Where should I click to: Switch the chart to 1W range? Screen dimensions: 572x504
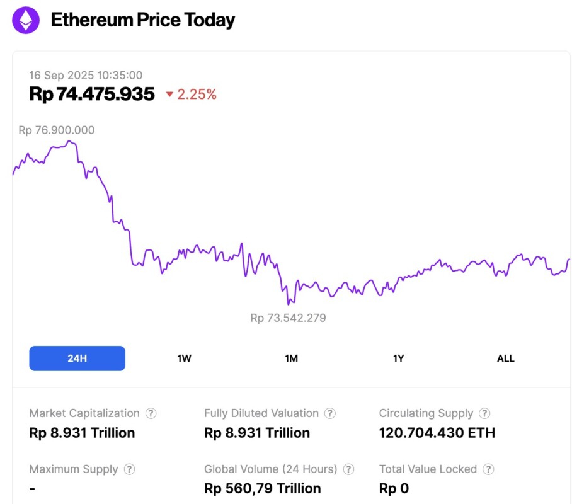tap(184, 358)
